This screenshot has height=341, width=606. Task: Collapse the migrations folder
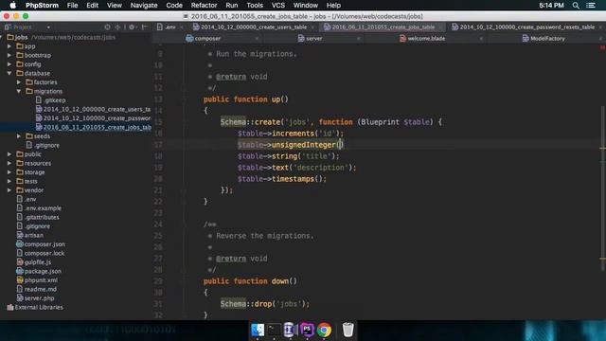click(x=19, y=91)
